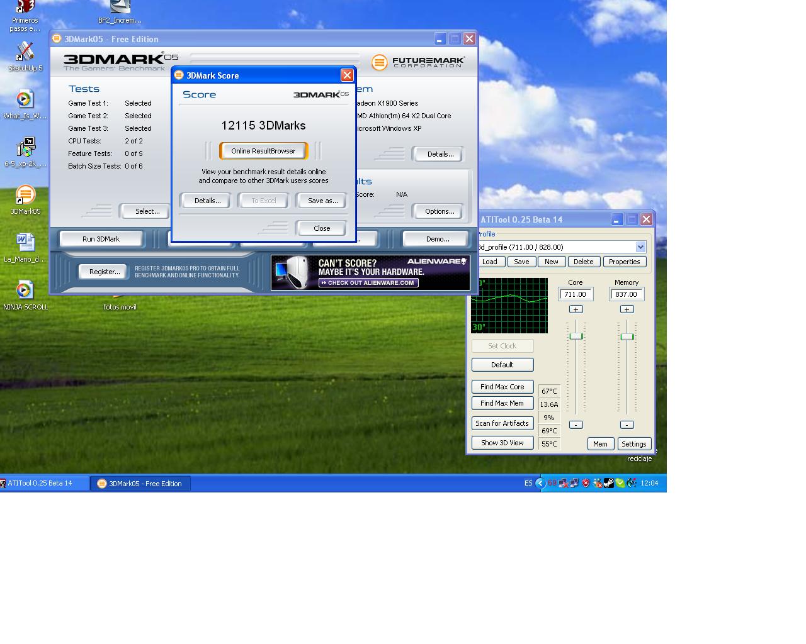This screenshot has width=806, height=644.
Task: Increase Core clock with plus button
Action: tap(576, 309)
